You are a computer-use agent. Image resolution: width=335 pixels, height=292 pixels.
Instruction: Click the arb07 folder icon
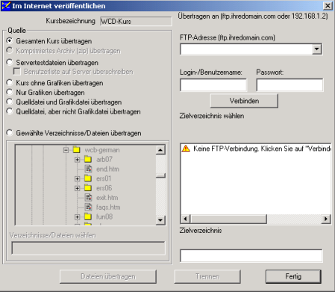[88, 159]
